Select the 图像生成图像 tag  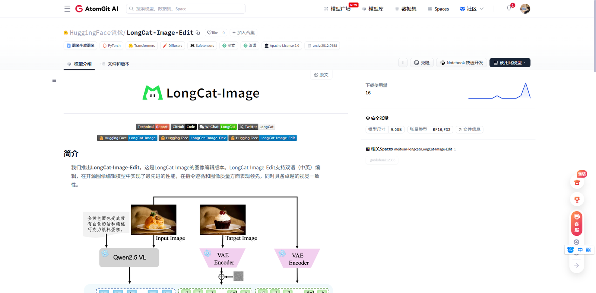coord(80,46)
